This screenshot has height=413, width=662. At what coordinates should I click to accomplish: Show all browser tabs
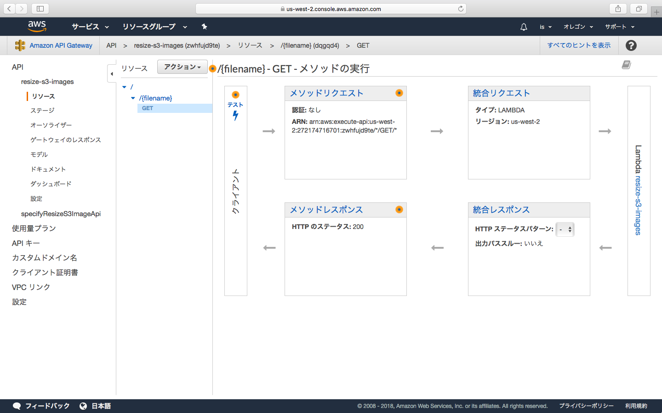(639, 9)
